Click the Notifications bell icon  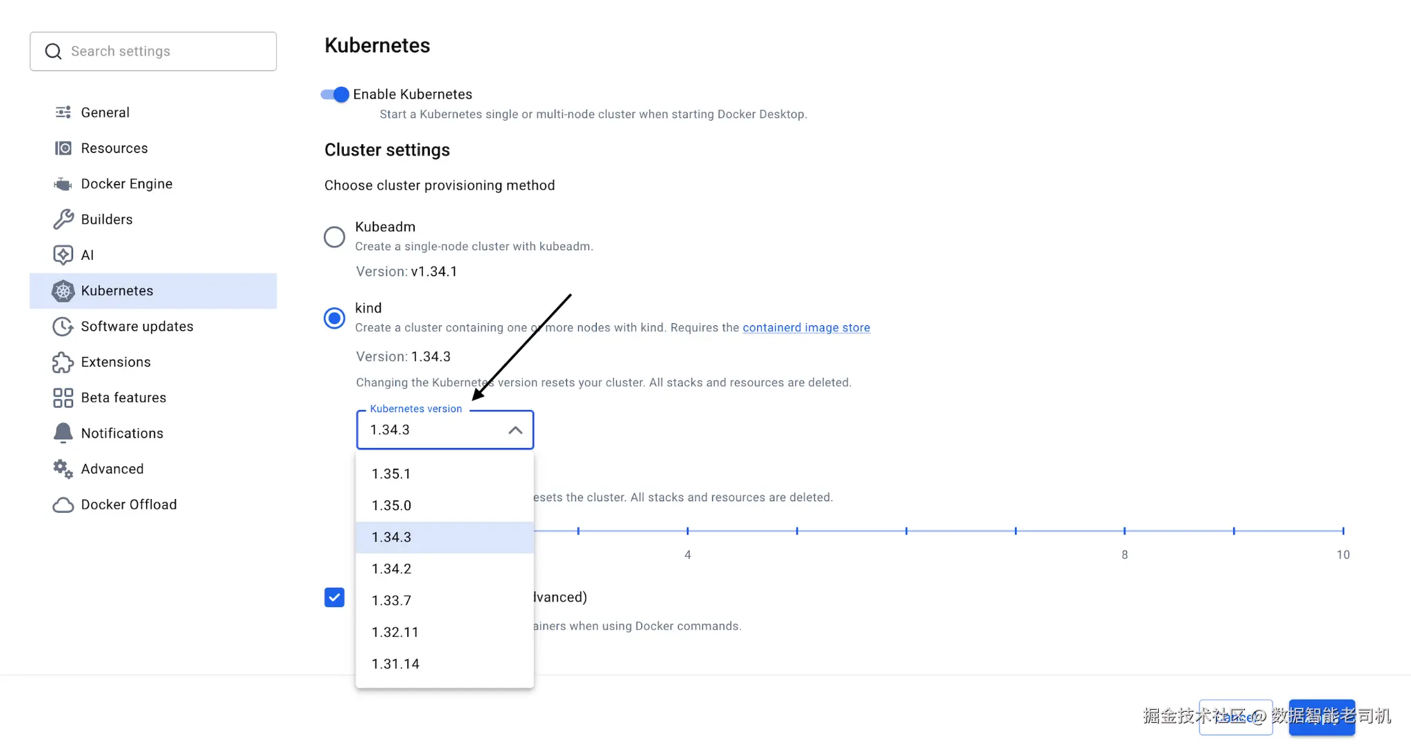(x=63, y=433)
